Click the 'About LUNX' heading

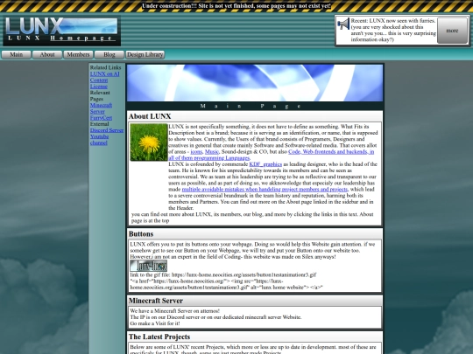(x=150, y=116)
